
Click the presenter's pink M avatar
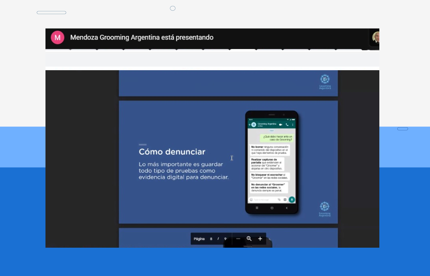point(57,37)
